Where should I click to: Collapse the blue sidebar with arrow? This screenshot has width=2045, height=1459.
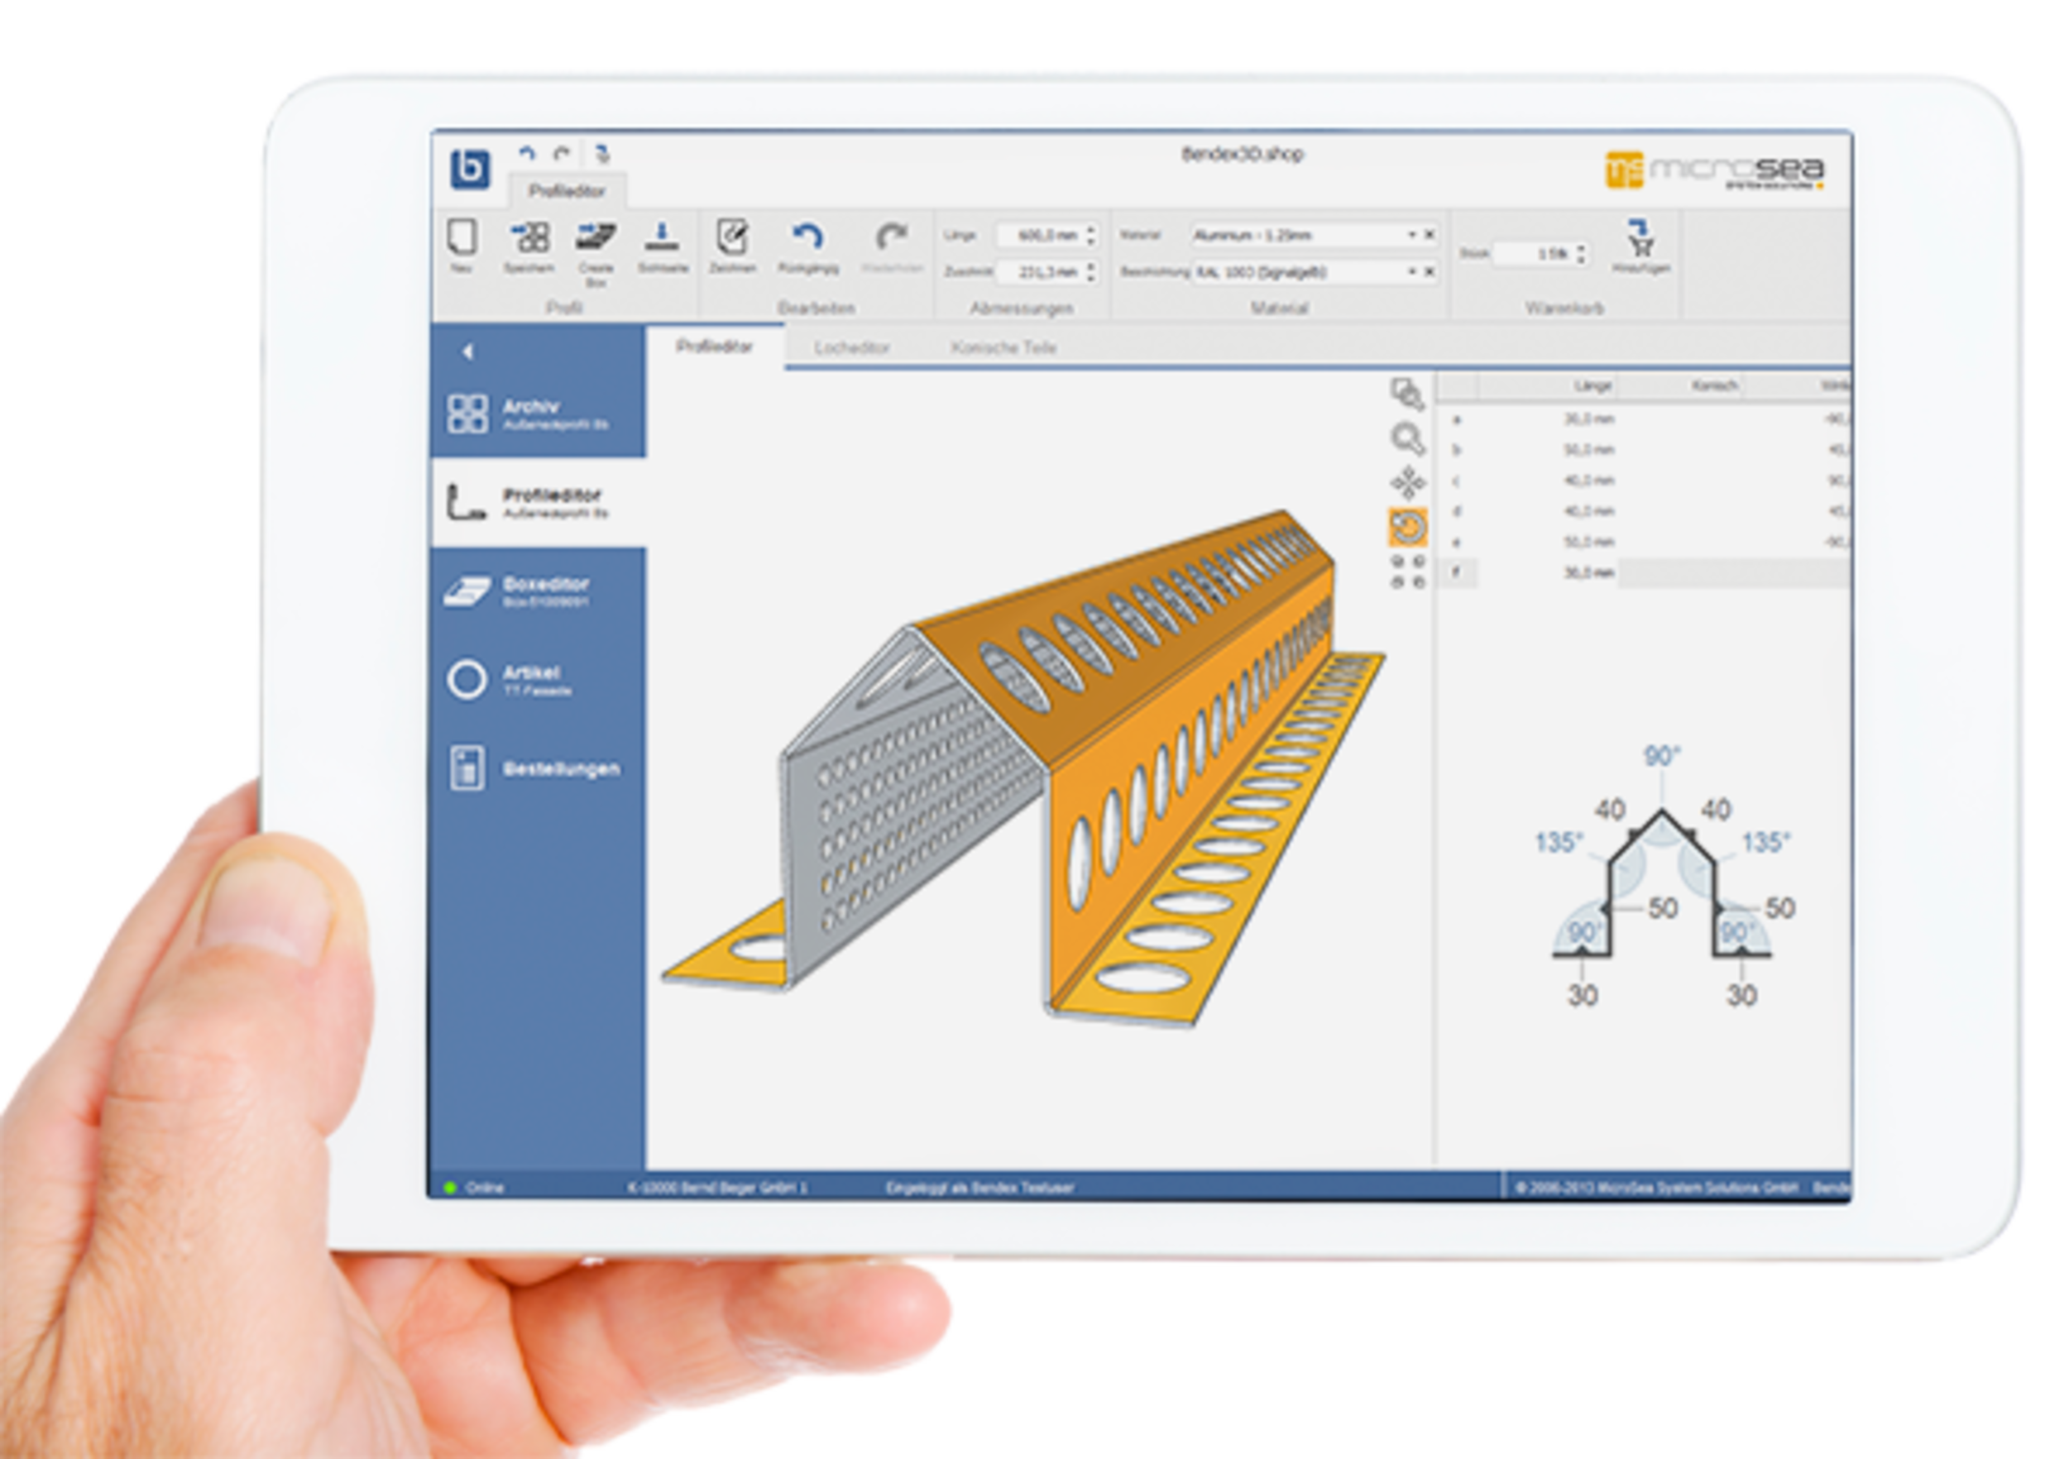tap(467, 352)
